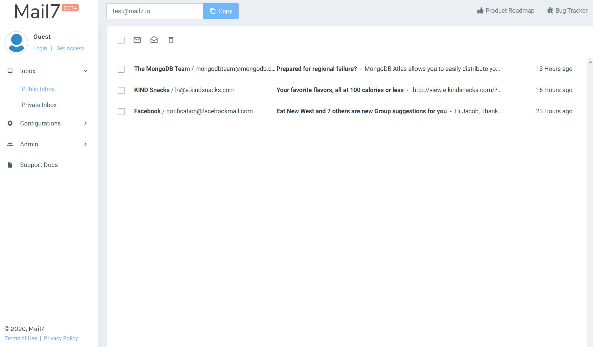The width and height of the screenshot is (593, 347).
Task: Open the Public Inbox
Action: tap(38, 89)
